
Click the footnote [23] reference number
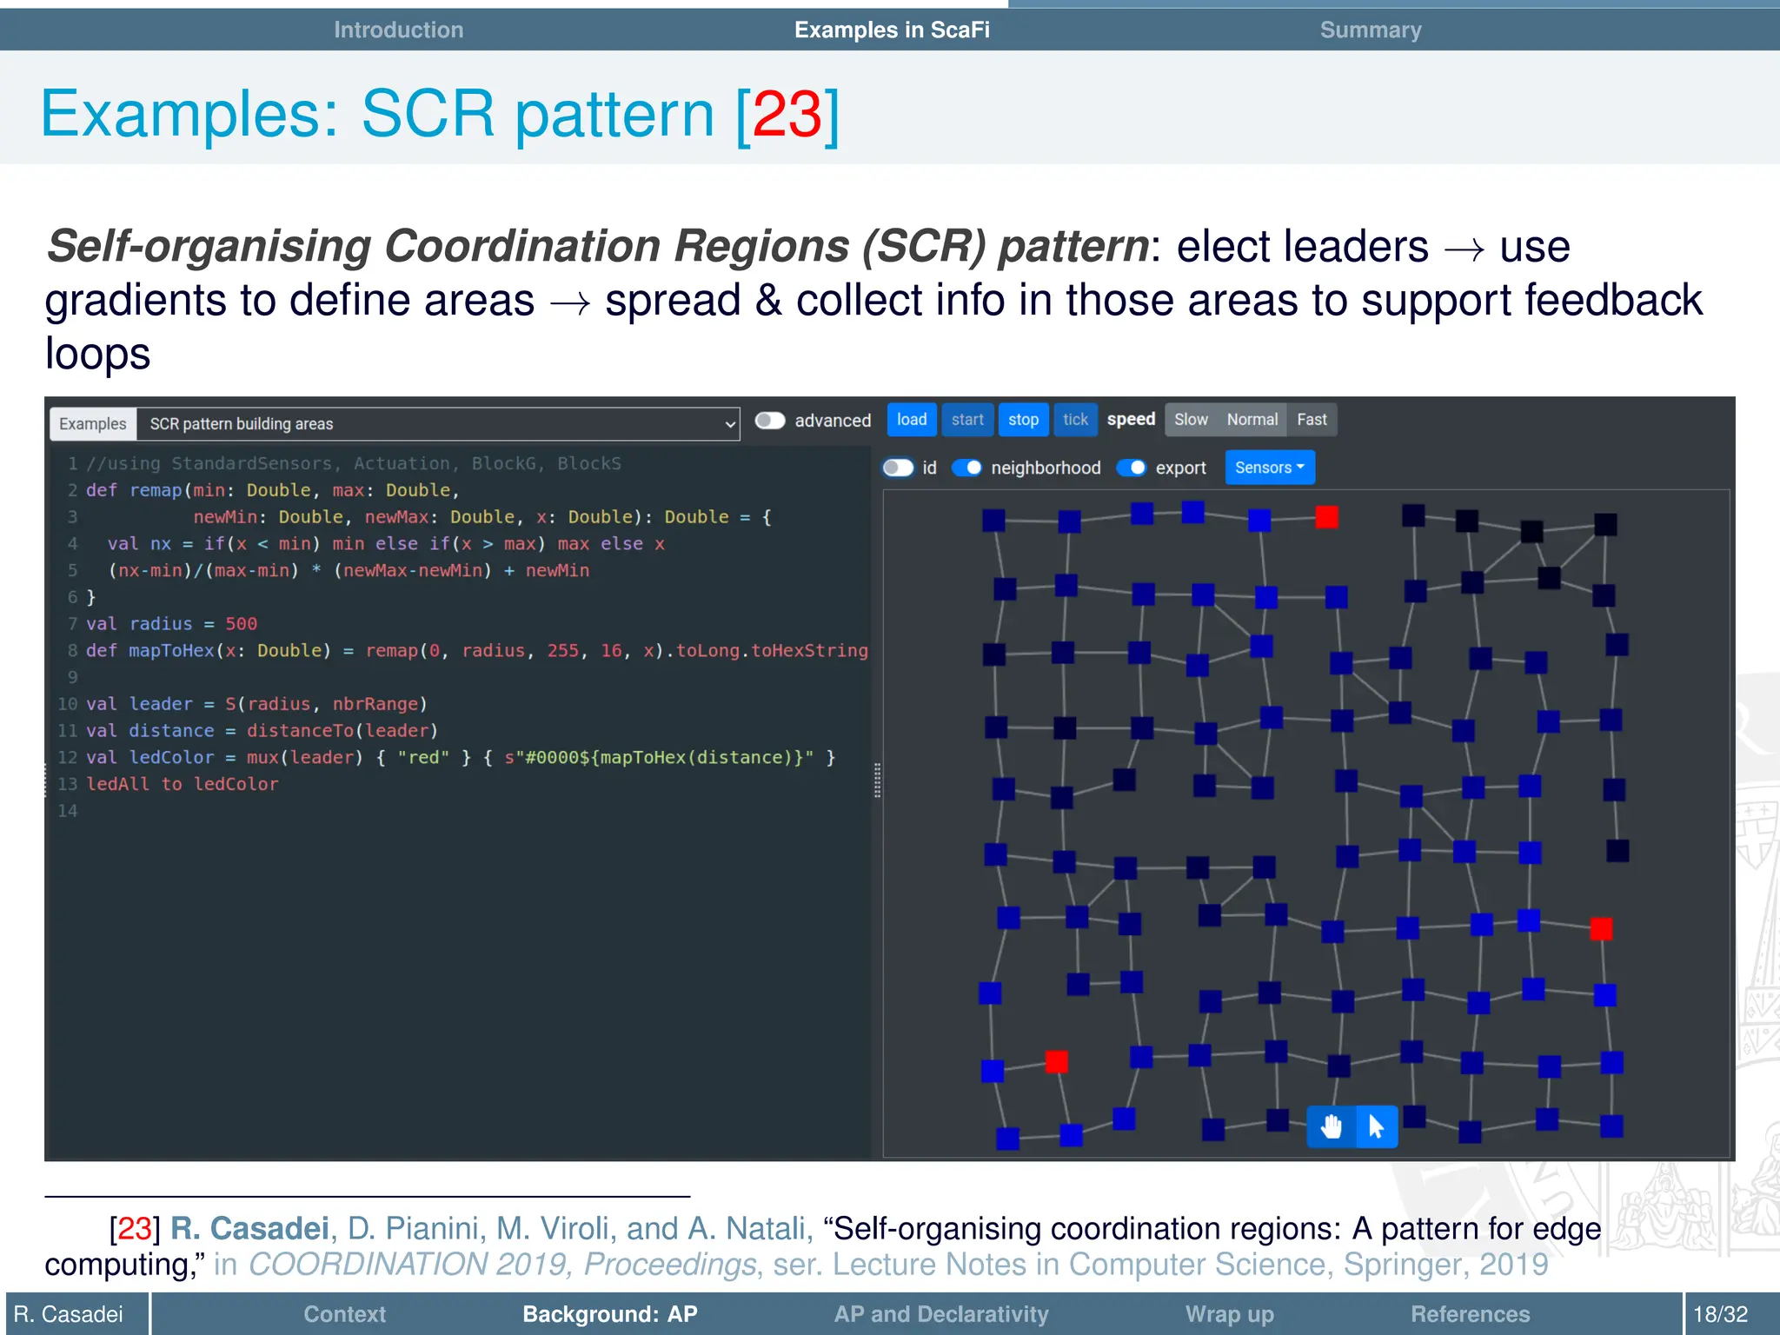tap(133, 1228)
